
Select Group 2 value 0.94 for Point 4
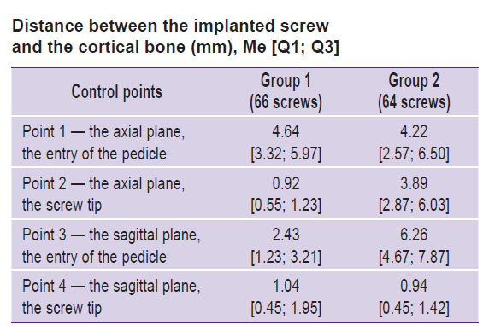tap(414, 286)
